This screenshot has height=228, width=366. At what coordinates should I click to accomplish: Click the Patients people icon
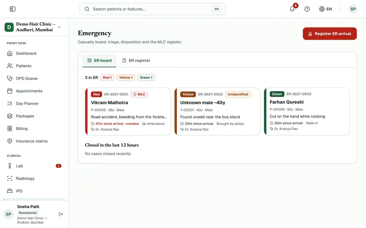(10, 66)
